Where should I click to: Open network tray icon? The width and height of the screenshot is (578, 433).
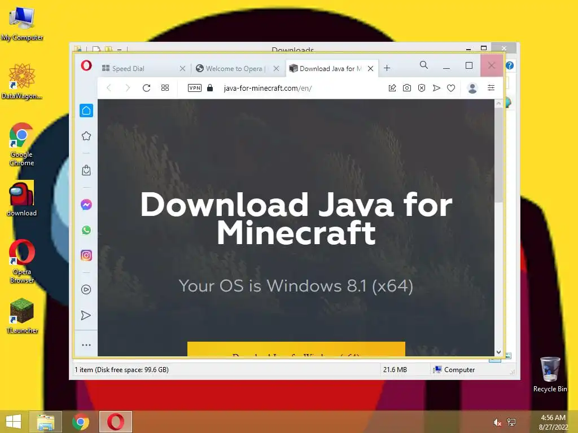(511, 422)
